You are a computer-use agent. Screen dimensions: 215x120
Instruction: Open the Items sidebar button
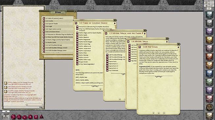209,74
